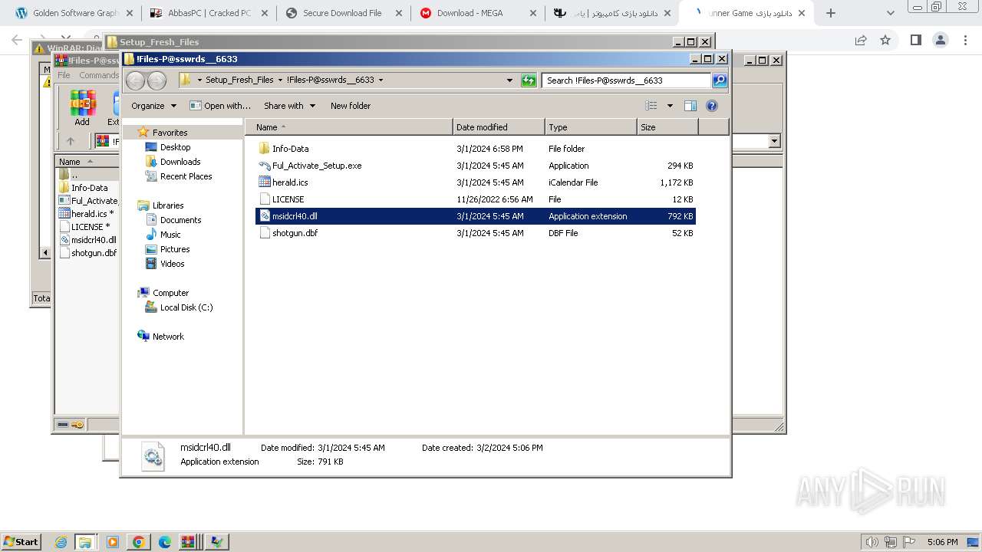Open a new browser tab
Screen dimensions: 982x552
pyautogui.click(x=830, y=13)
